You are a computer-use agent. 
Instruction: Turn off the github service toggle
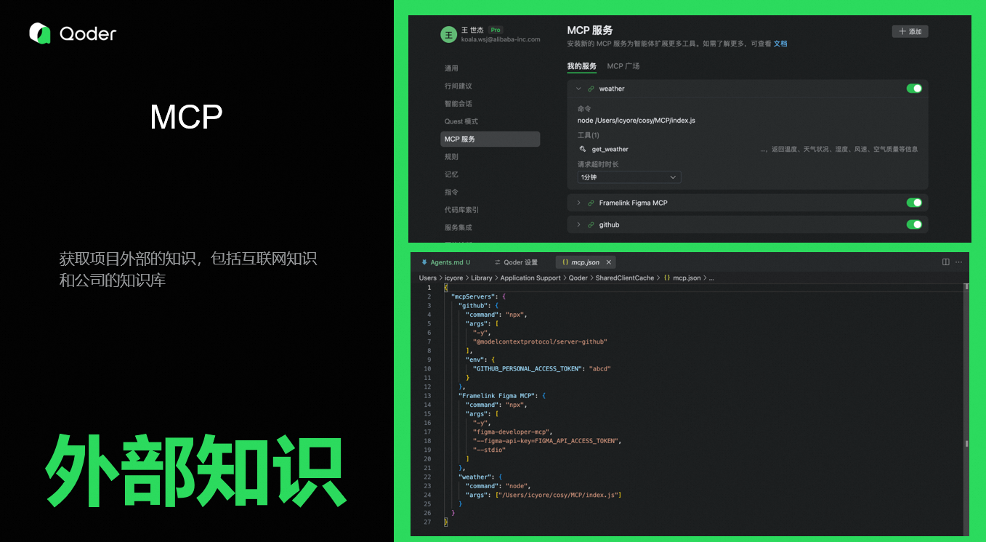(x=914, y=225)
